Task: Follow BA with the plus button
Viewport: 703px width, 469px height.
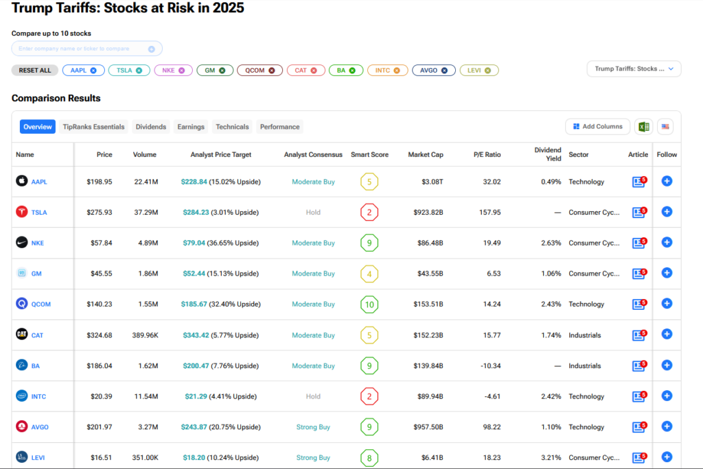Action: pyautogui.click(x=667, y=365)
